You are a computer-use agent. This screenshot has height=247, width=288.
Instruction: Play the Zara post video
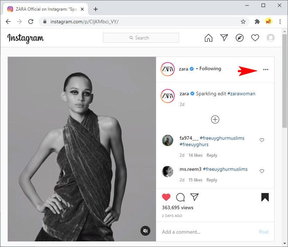82,149
